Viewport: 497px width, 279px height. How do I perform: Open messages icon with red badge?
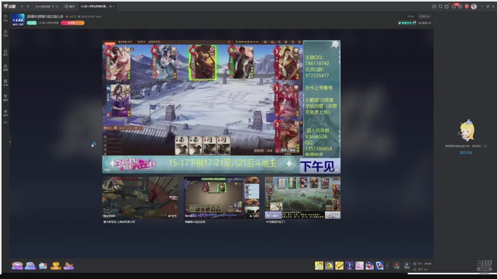tap(454, 6)
